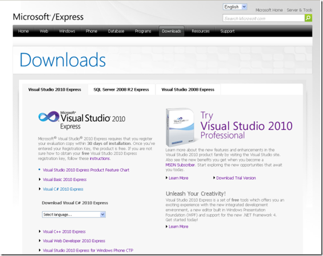Switch to Visual Studio 2008 Express tab
This screenshot has height=256, width=323.
click(x=188, y=89)
